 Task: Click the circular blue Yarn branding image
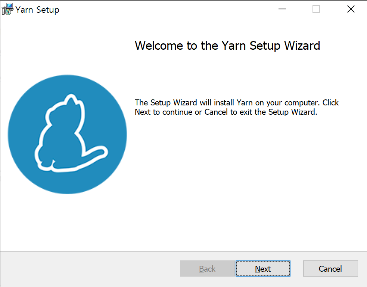pyautogui.click(x=67, y=134)
